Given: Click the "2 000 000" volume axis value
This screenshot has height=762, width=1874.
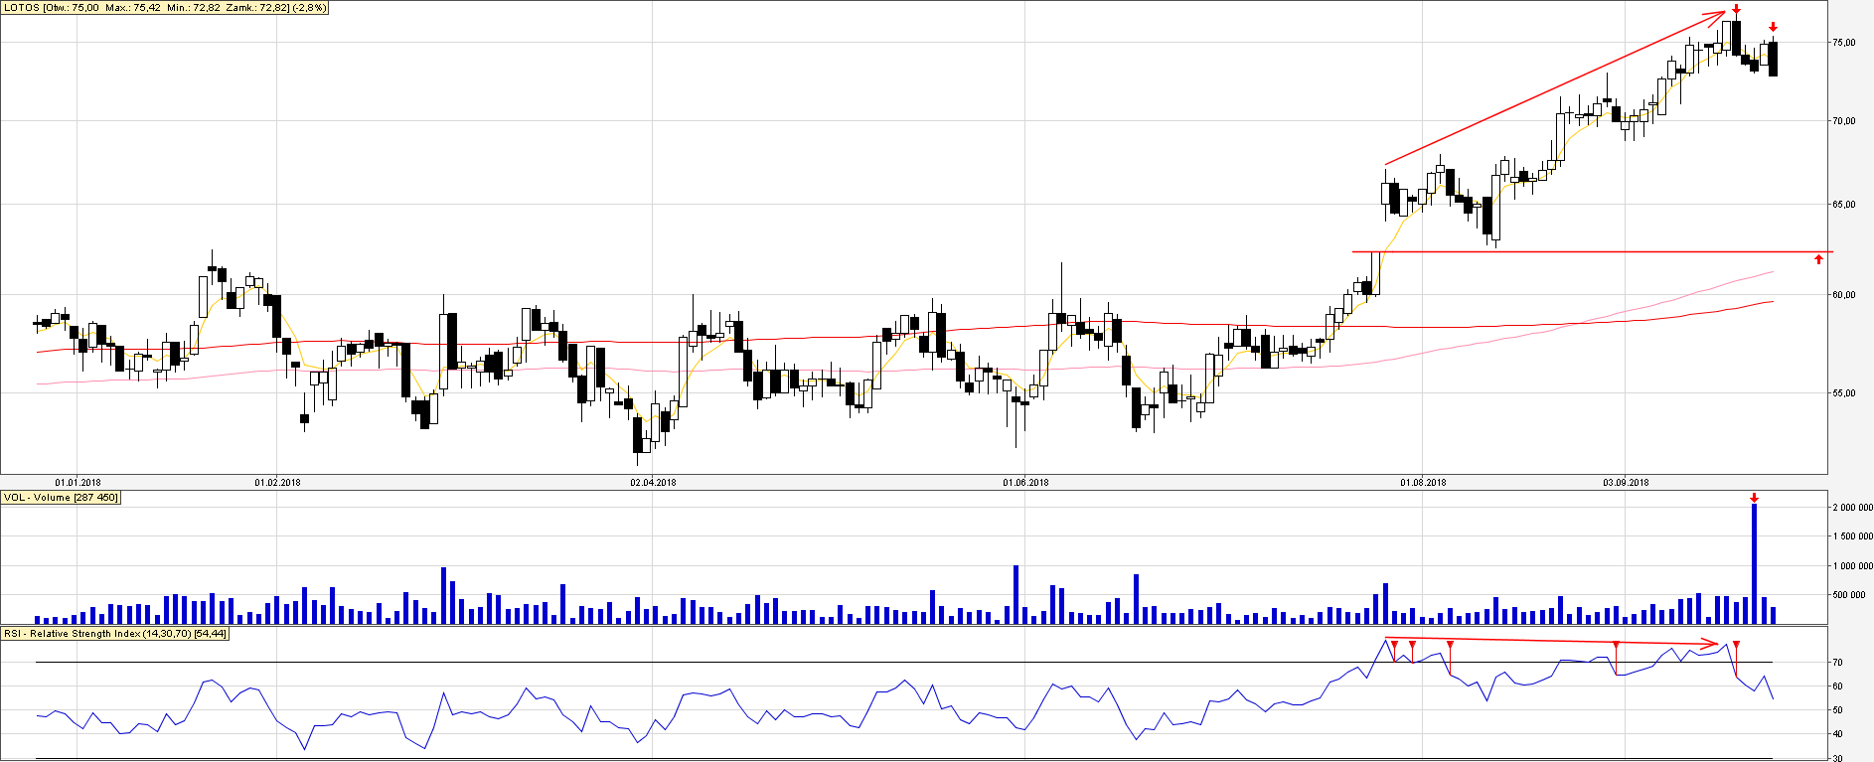Looking at the screenshot, I should [1853, 508].
